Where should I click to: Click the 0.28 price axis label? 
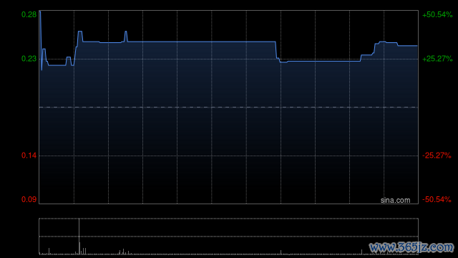coord(29,14)
